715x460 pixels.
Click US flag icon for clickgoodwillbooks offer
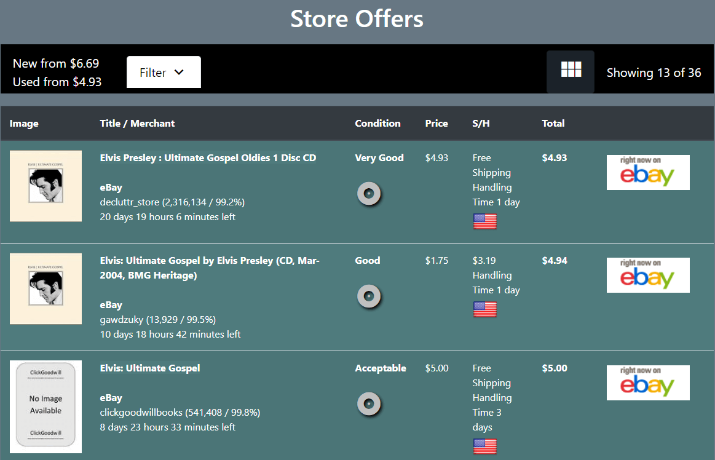coord(484,446)
